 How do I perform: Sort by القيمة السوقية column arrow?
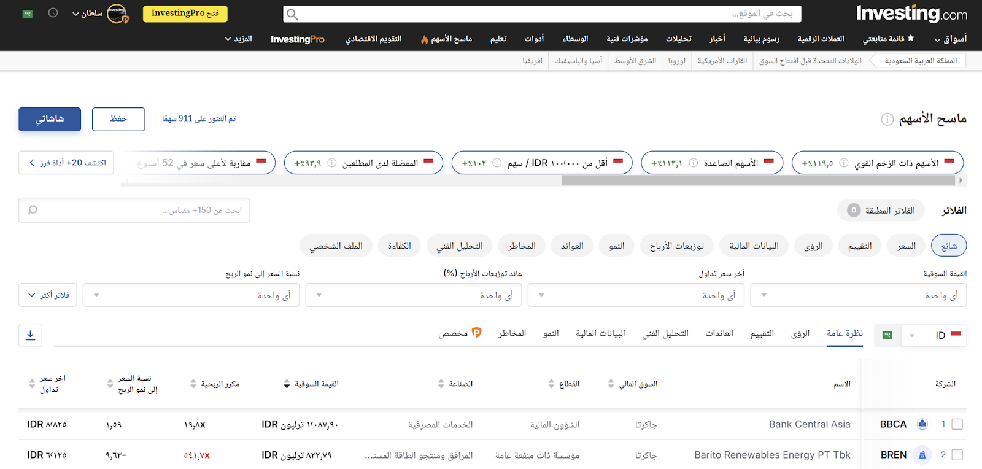(287, 384)
